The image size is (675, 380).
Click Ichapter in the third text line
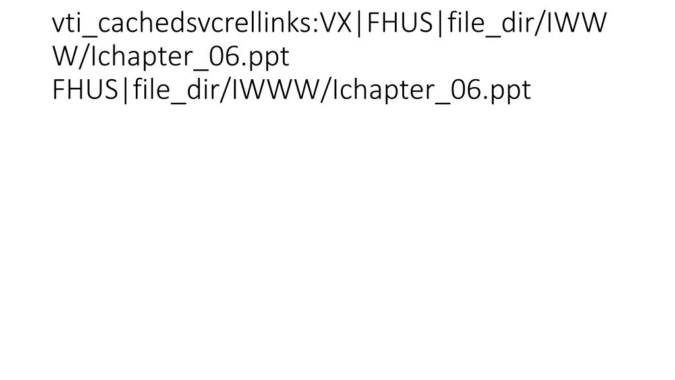click(383, 90)
